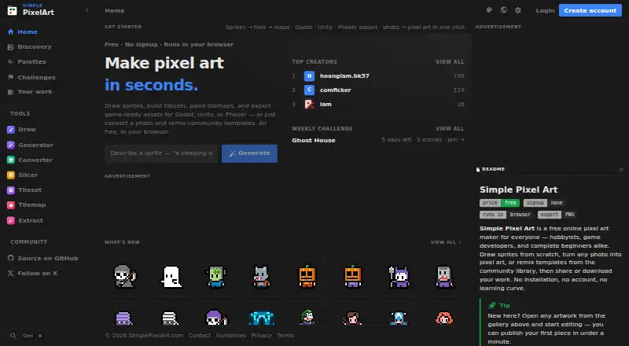The width and height of the screenshot is (629, 346).
Task: Click 'join →' for the weekly challenge
Action: 456,140
